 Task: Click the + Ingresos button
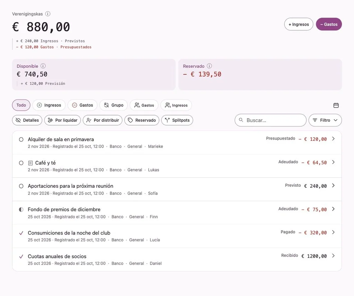click(x=299, y=24)
